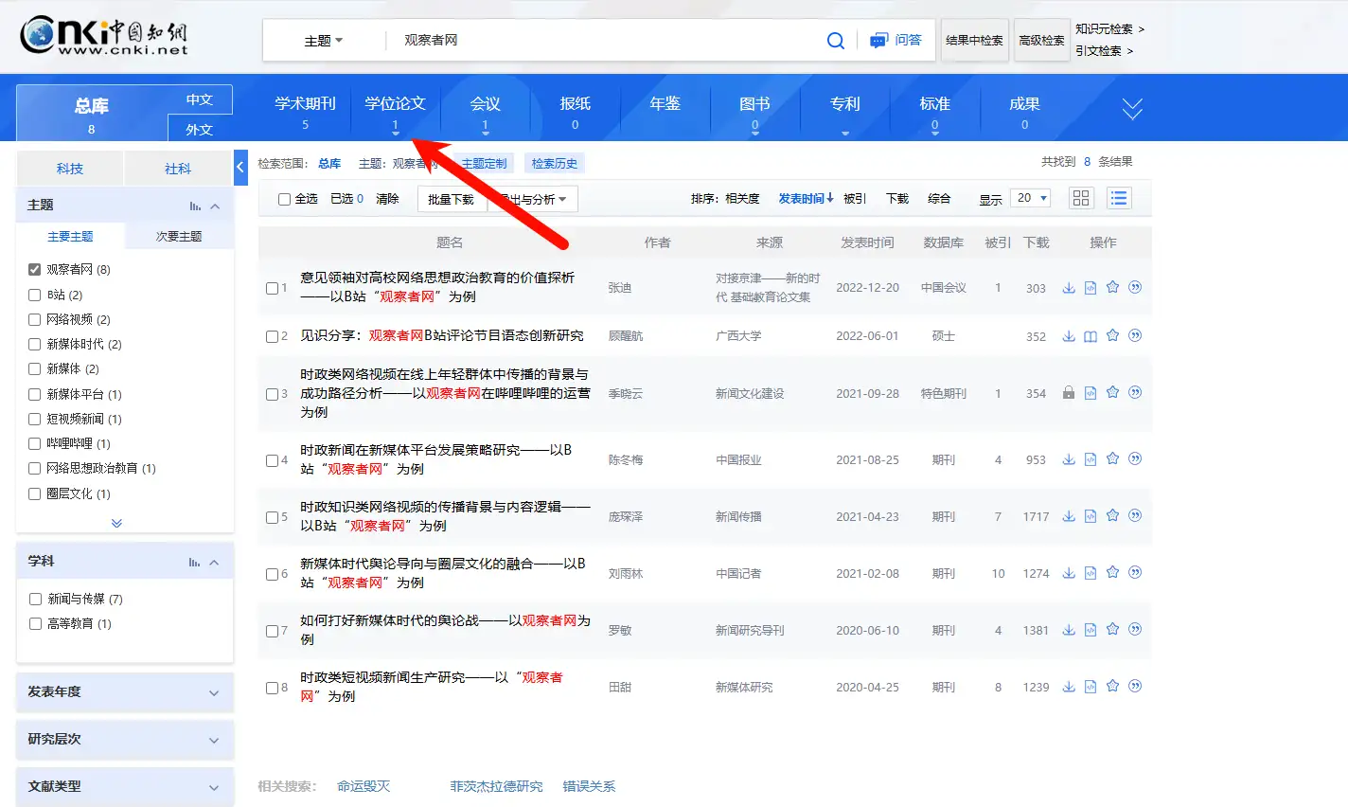Favorite the 新闻研究导刊 article by 罗敏

1112,629
